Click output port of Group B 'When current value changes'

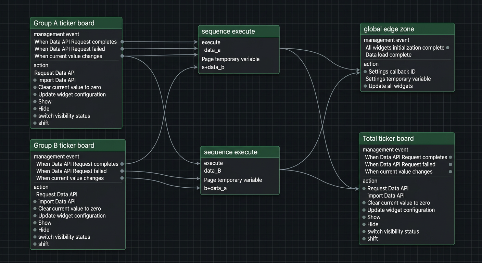coord(122,178)
